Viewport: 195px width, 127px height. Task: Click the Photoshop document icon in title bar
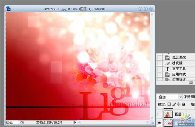pos(8,9)
